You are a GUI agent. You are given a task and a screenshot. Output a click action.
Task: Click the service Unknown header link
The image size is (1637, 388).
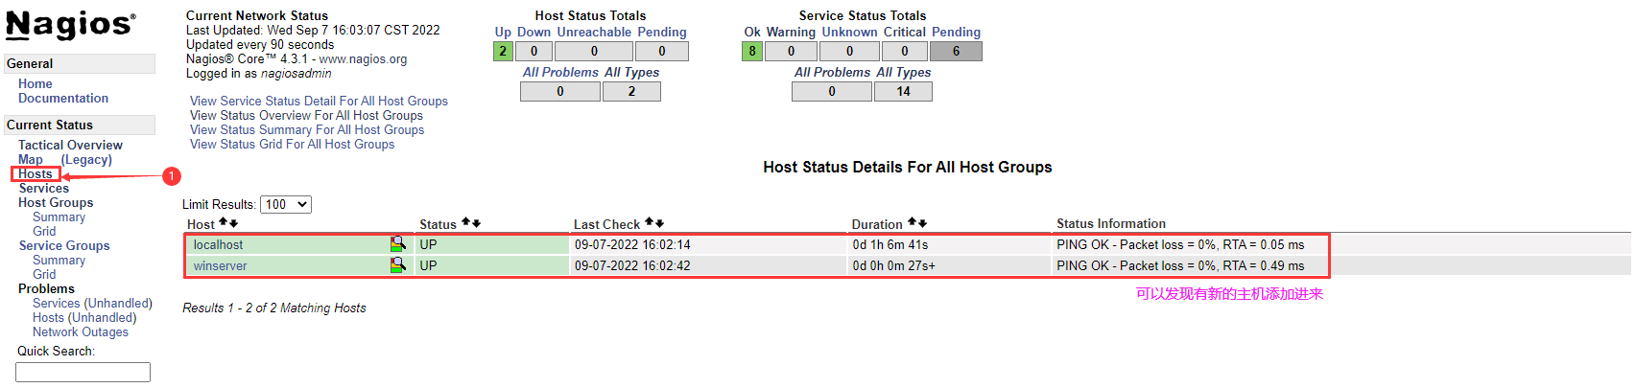(849, 32)
